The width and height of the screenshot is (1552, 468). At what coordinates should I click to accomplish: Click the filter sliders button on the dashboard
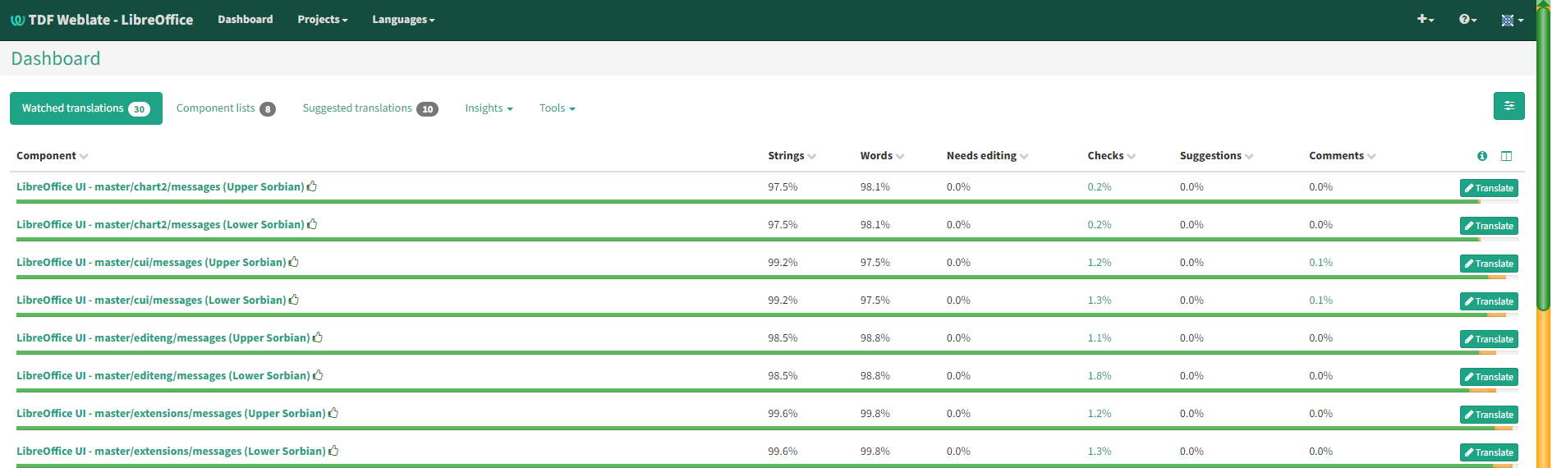[x=1508, y=106]
